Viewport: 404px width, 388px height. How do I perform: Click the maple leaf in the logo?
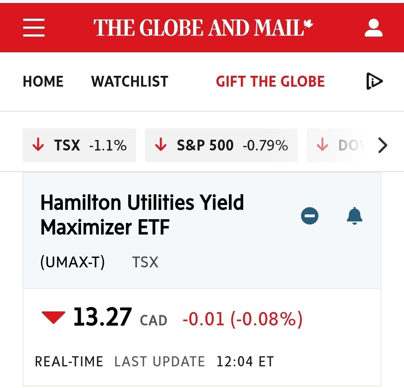click(x=308, y=25)
